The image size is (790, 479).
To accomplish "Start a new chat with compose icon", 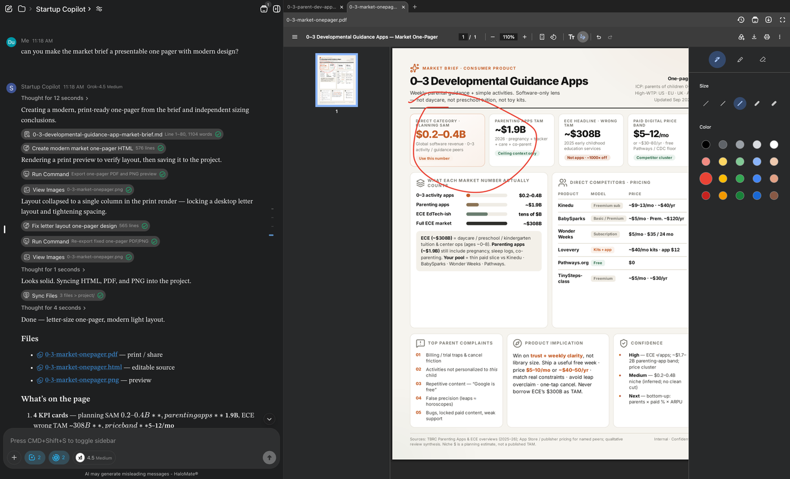I will [8, 9].
